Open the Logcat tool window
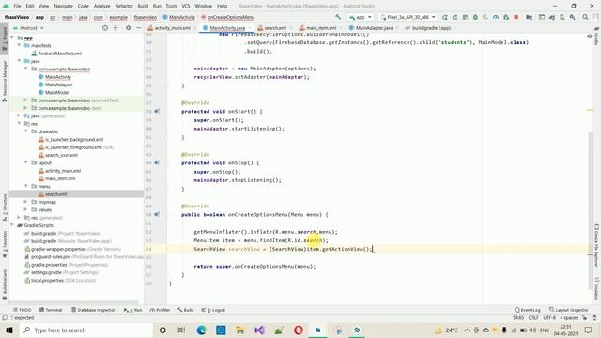 213,310
